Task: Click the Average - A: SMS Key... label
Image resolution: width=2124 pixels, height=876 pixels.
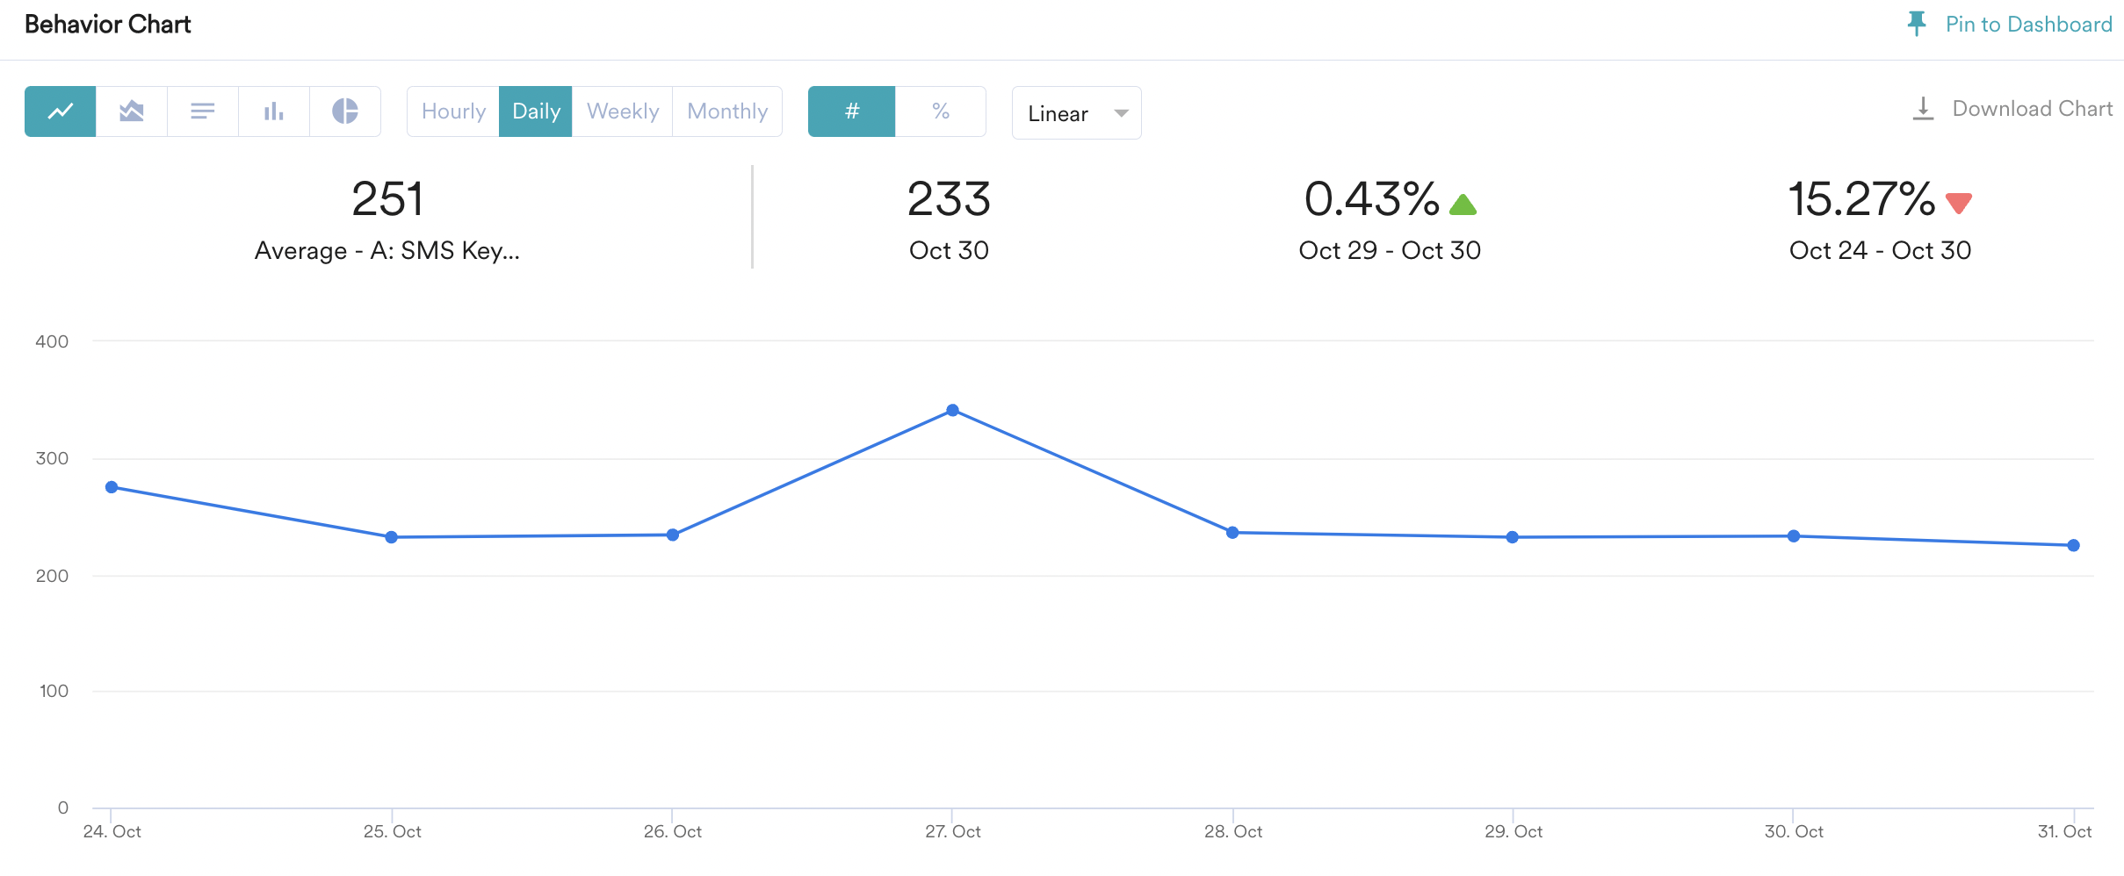Action: click(x=387, y=251)
